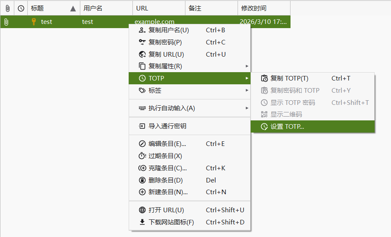
Task: Select Edit Entry in context menu
Action: coord(167,144)
